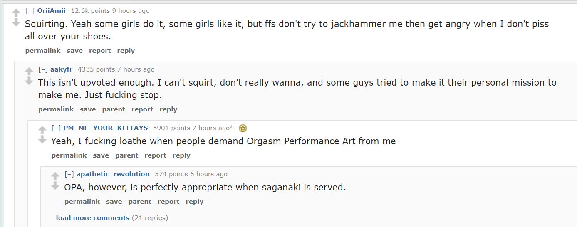Upvote OriiAmii's comment
The width and height of the screenshot is (577, 227).
[16, 12]
